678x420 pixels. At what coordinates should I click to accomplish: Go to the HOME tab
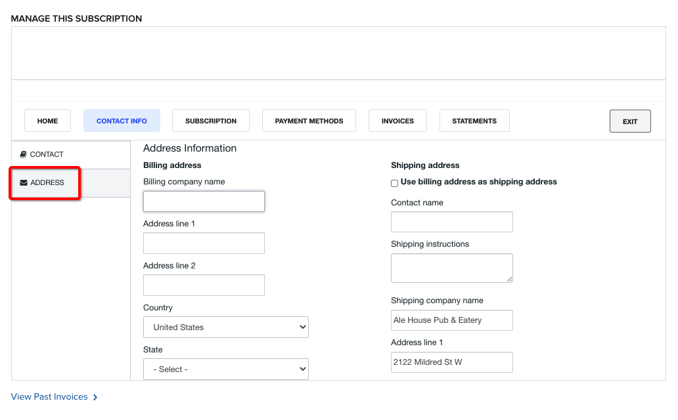47,121
